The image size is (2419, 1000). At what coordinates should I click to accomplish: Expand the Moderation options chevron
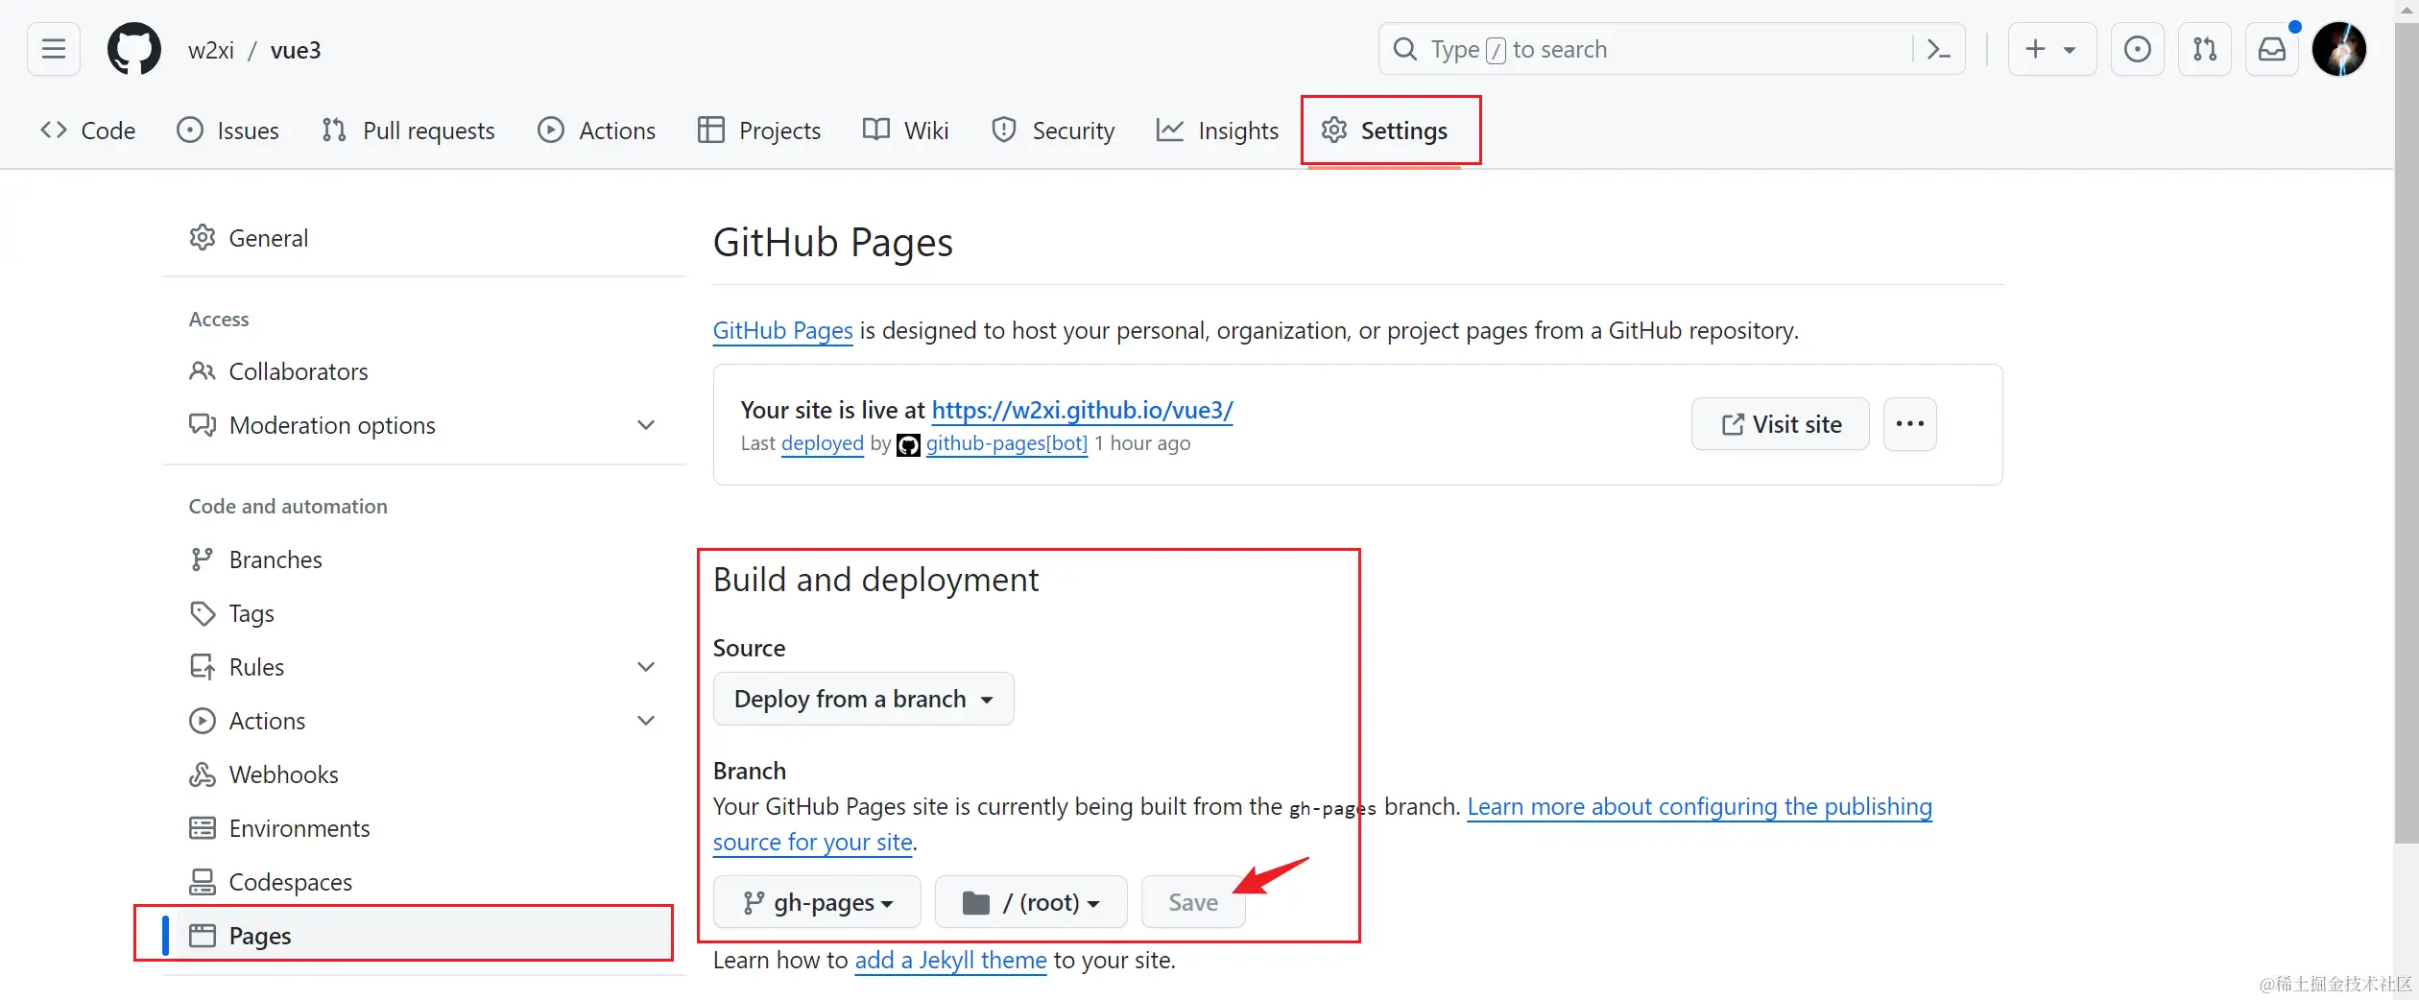[646, 425]
